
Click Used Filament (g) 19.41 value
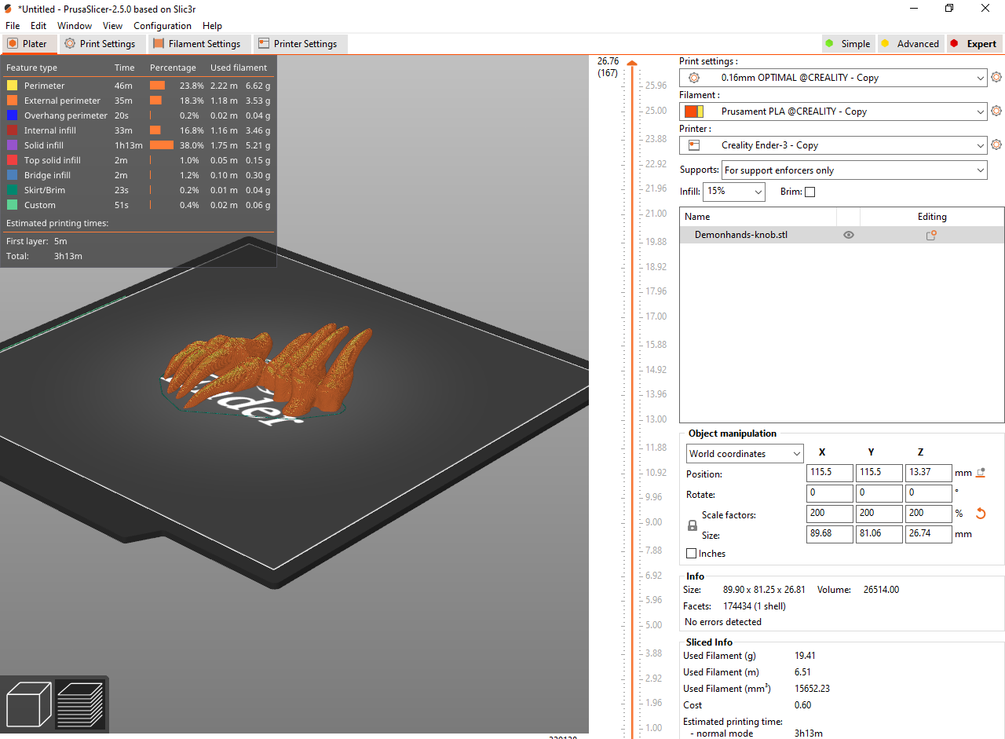pyautogui.click(x=807, y=656)
